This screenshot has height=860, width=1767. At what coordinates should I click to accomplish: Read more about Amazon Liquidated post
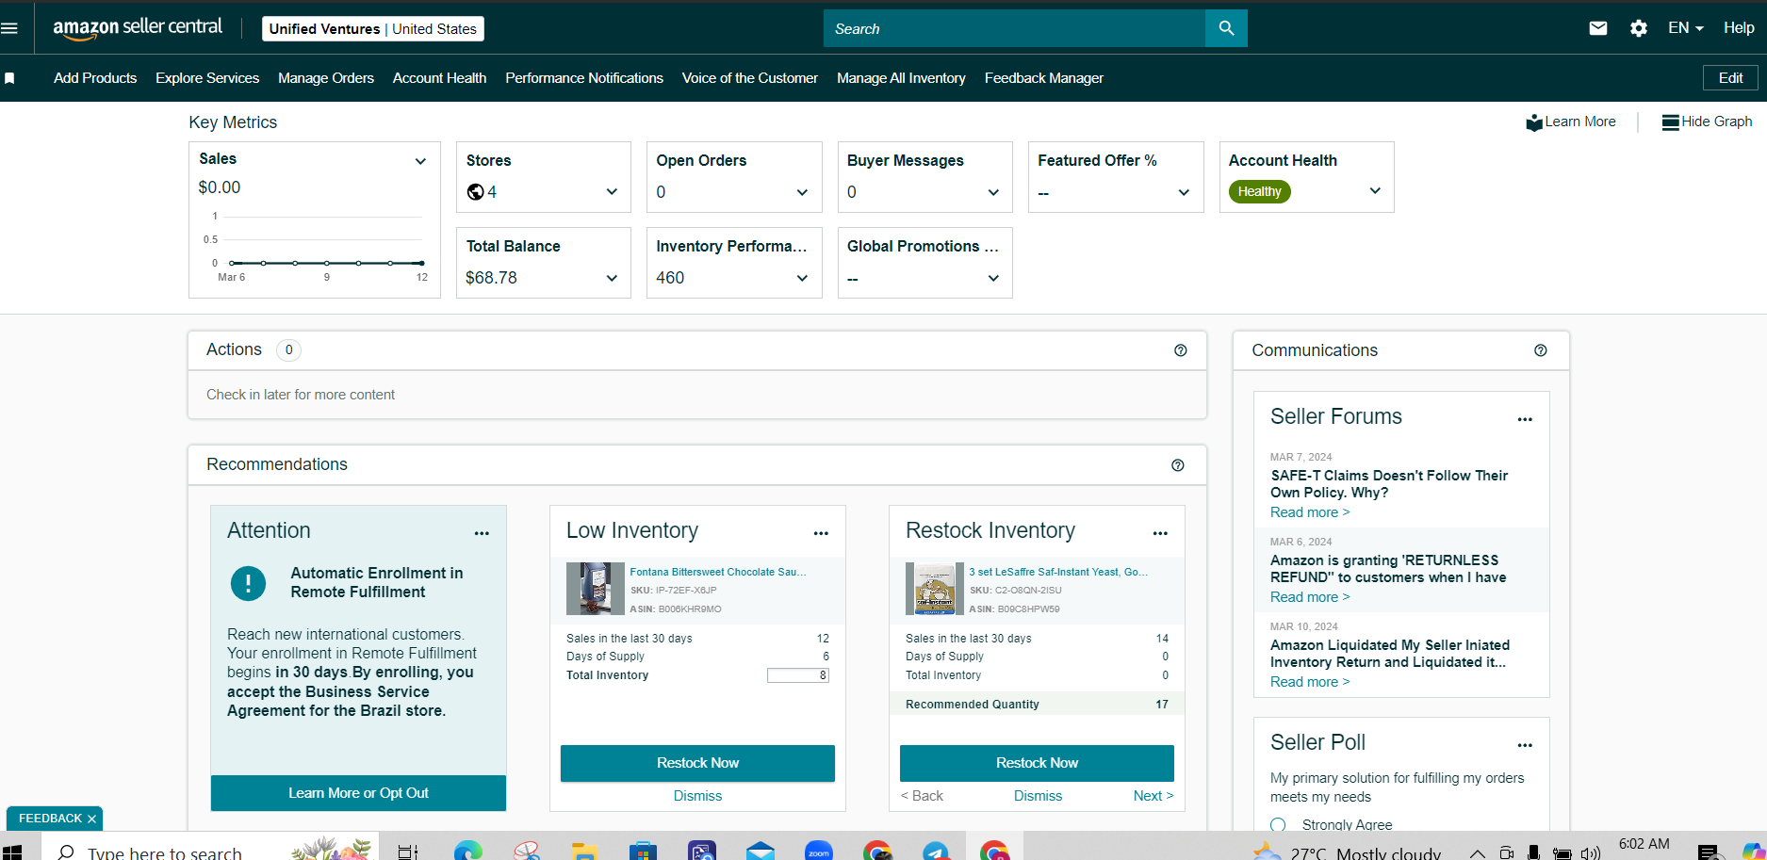pos(1310,682)
